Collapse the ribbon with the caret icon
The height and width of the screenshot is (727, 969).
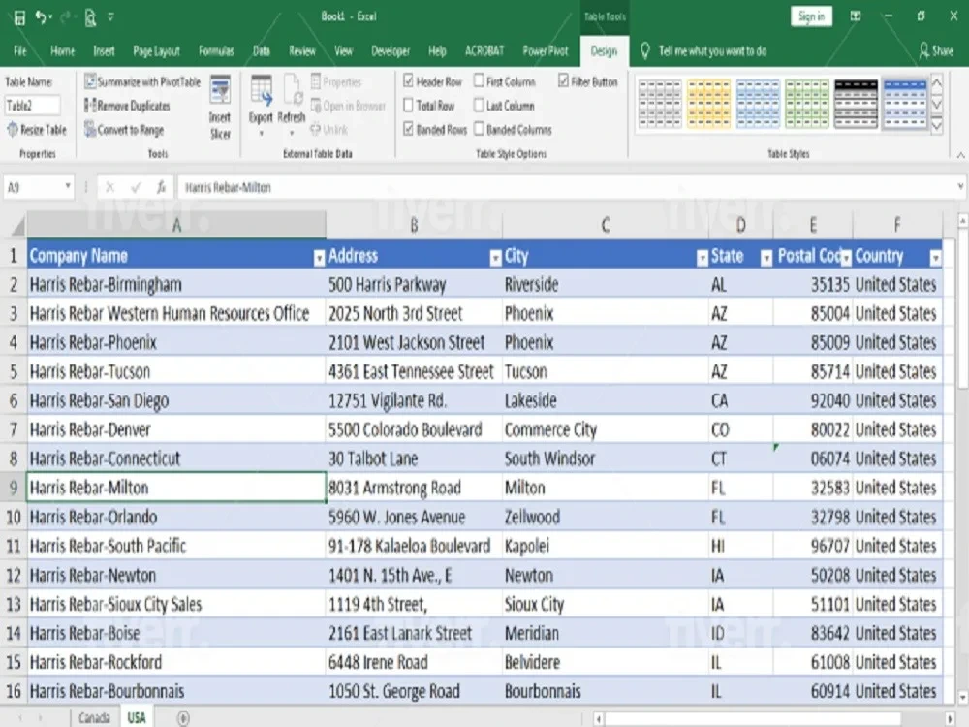point(961,155)
